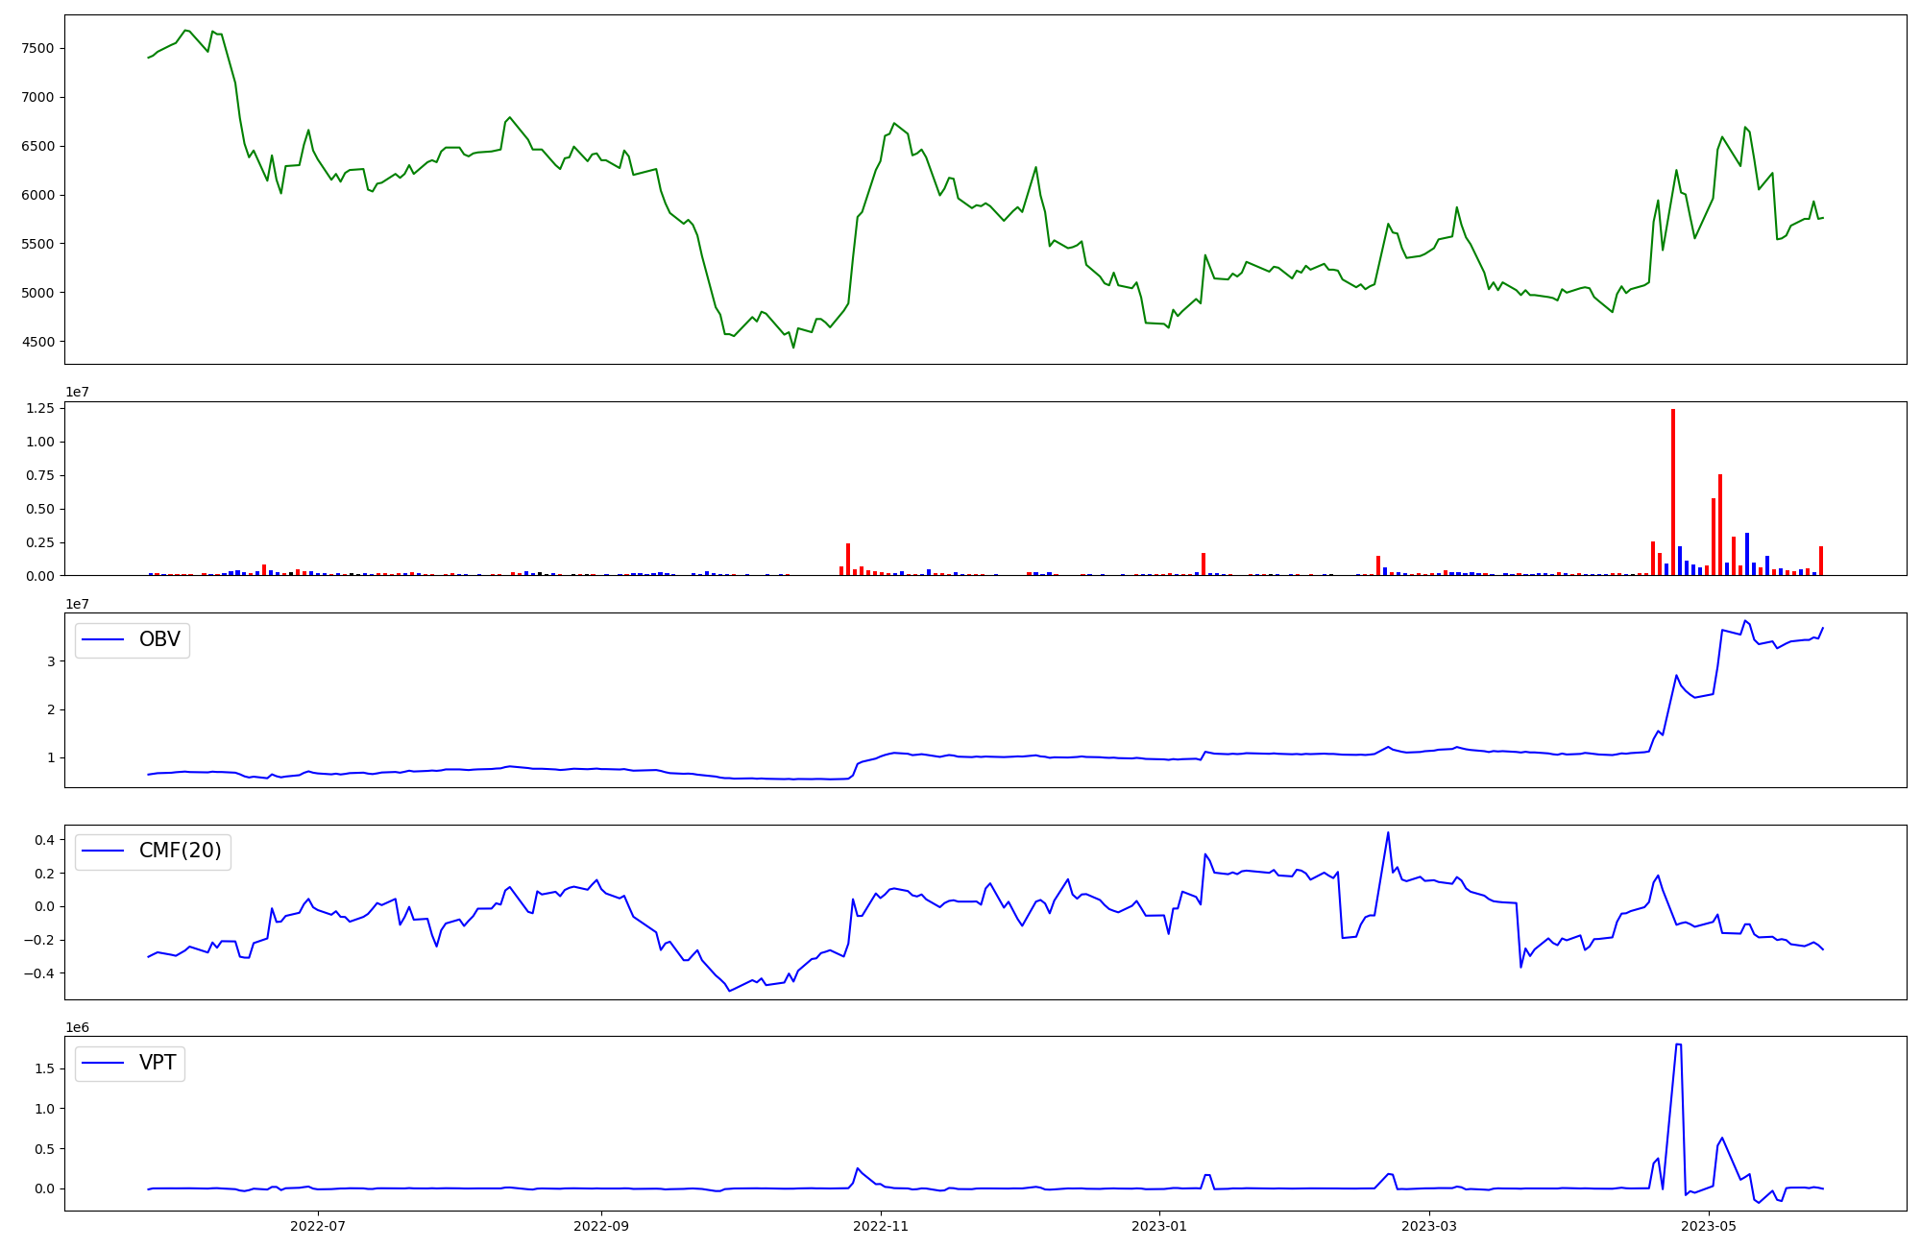Click the 2022-07 x-axis date label
Image resolution: width=1921 pixels, height=1248 pixels.
pyautogui.click(x=317, y=1225)
